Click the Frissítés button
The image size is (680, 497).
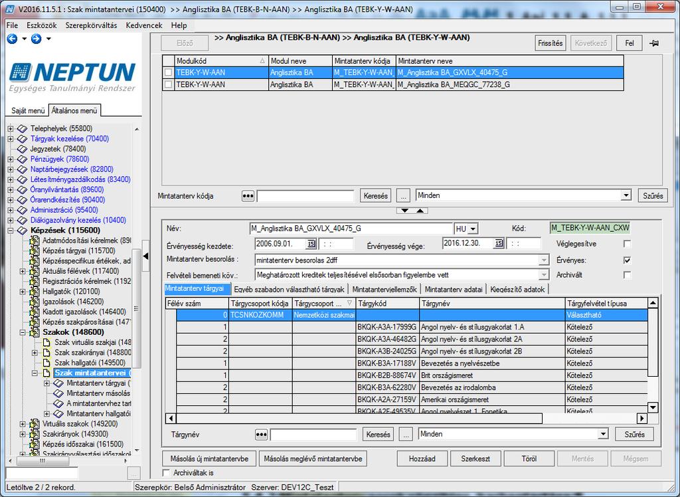point(551,43)
